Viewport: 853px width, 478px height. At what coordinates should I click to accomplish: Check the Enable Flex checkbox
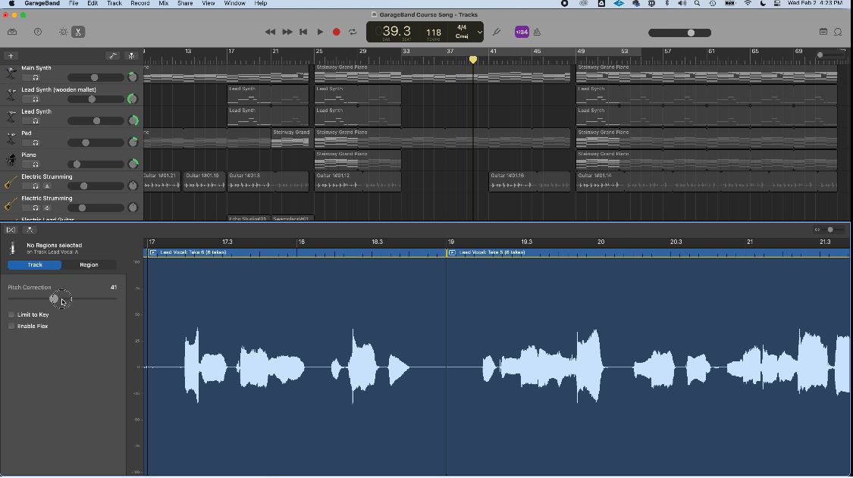tap(11, 326)
